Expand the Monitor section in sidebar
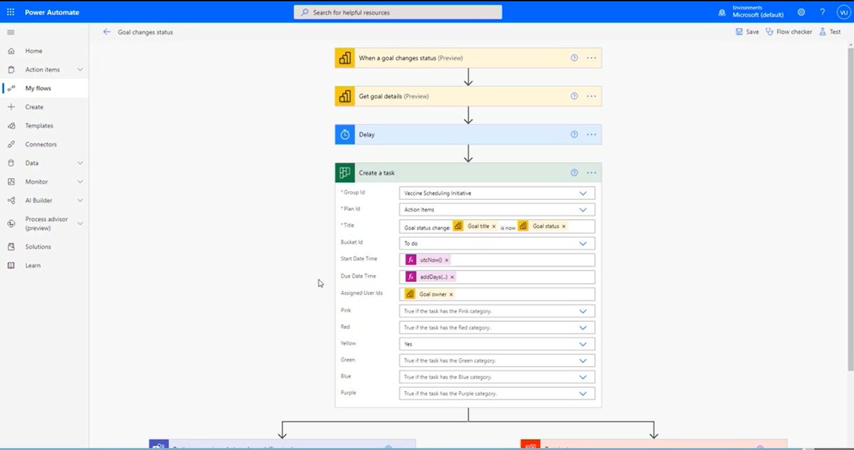Screen dimensions: 854x450 80,182
